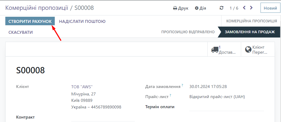Image resolution: width=281 pixels, height=122 pixels.
Task: Click the printer icon next to Друк
Action: click(x=175, y=8)
